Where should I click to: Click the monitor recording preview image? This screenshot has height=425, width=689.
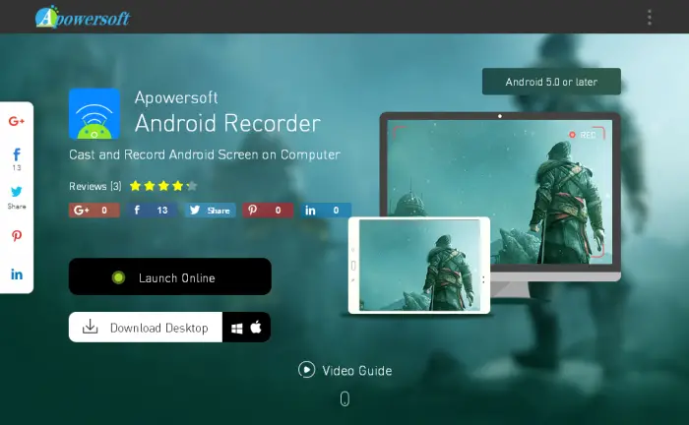click(x=500, y=192)
